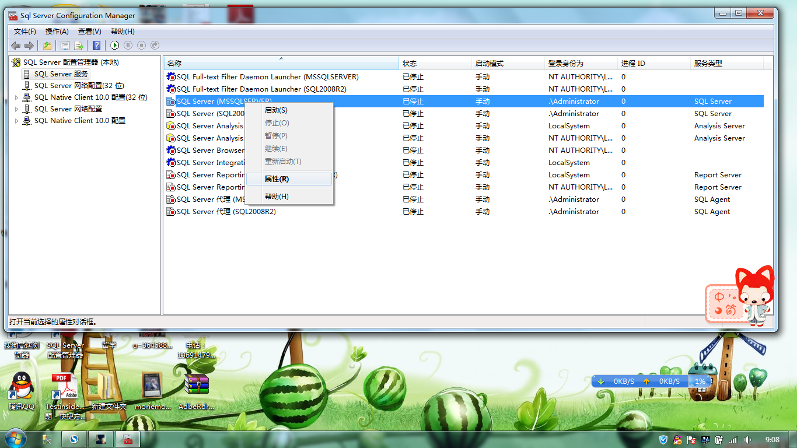Select SQL Server 服务 in the tree
Viewport: 797px width, 448px height.
tap(61, 74)
